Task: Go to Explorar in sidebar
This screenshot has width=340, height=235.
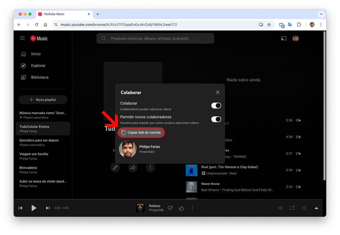Action: pyautogui.click(x=38, y=66)
